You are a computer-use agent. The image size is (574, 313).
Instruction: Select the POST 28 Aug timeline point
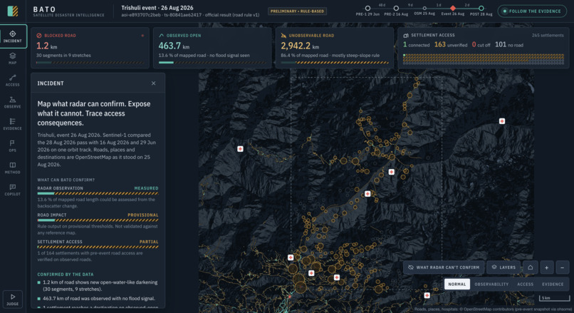coord(481,8)
